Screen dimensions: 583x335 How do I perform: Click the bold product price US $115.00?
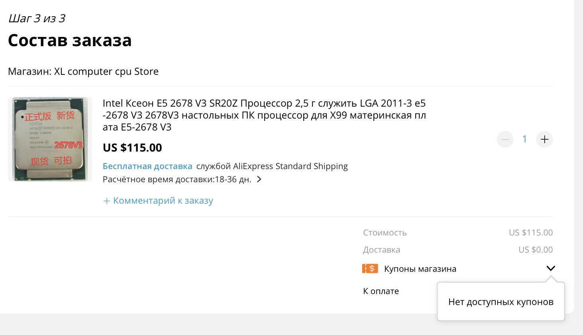[132, 148]
